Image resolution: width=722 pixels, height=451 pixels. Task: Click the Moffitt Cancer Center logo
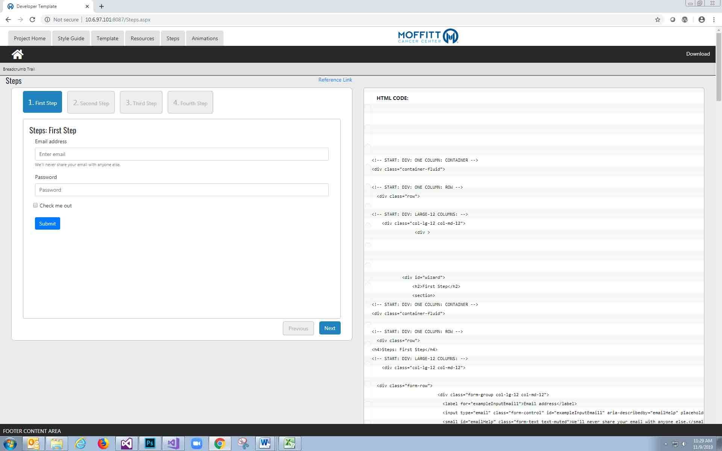(428, 36)
